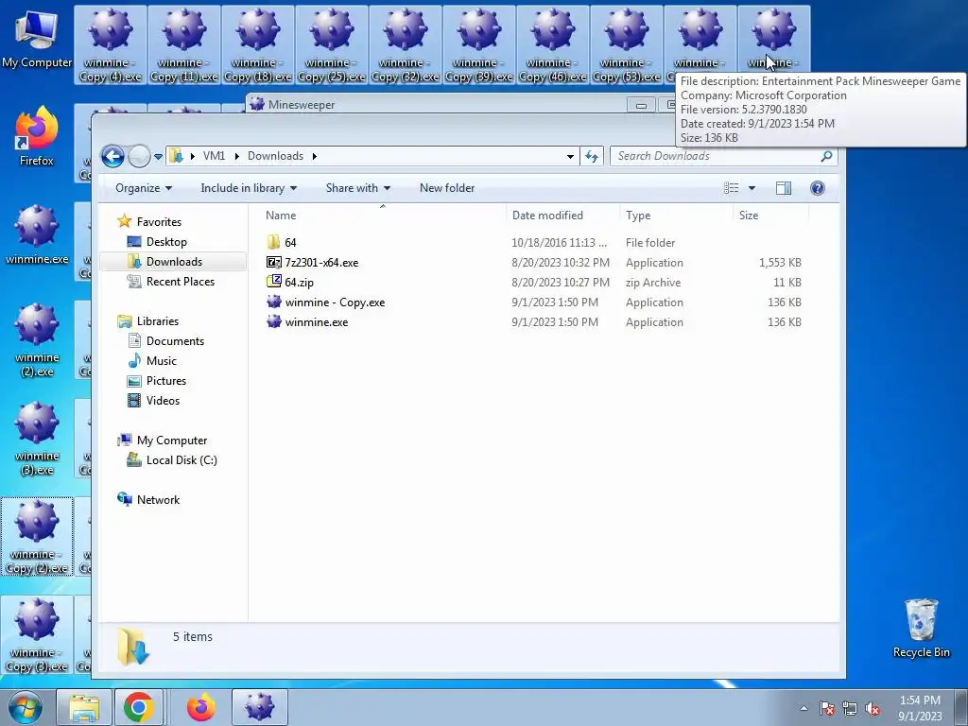Select winmine - Copy (25).exe desktop icon

point(332,44)
